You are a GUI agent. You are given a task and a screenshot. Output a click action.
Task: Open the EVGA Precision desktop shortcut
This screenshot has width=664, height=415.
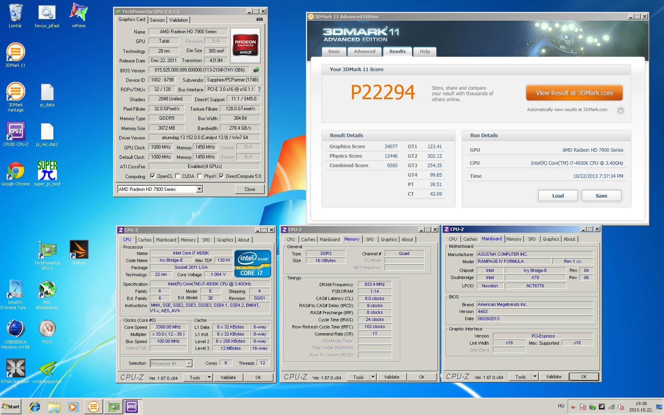click(x=15, y=373)
